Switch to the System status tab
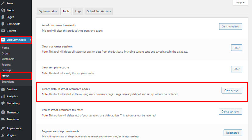252x140 pixels. point(48,11)
